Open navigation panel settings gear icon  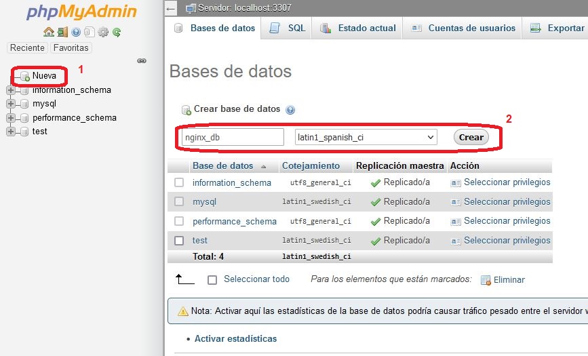click(x=103, y=32)
